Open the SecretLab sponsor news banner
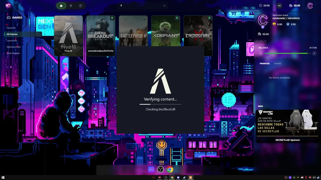 [288, 123]
